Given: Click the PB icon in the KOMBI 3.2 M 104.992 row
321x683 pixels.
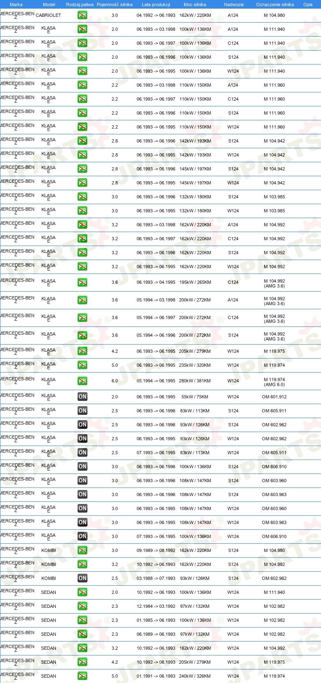Looking at the screenshot, I should coord(83,564).
